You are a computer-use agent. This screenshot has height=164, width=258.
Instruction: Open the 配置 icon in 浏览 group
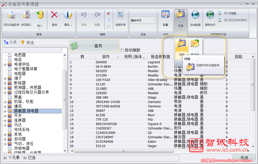(x=165, y=15)
